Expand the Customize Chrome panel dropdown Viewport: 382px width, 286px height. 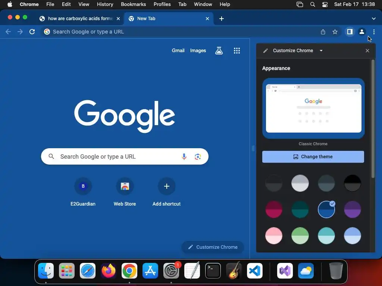tap(321, 51)
